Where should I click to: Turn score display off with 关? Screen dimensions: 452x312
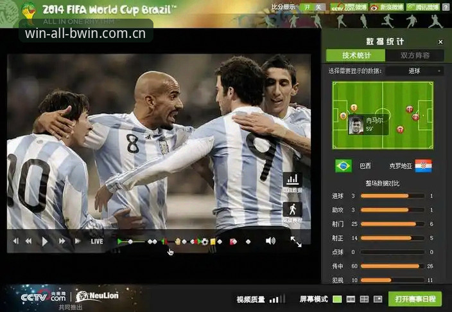(318, 7)
